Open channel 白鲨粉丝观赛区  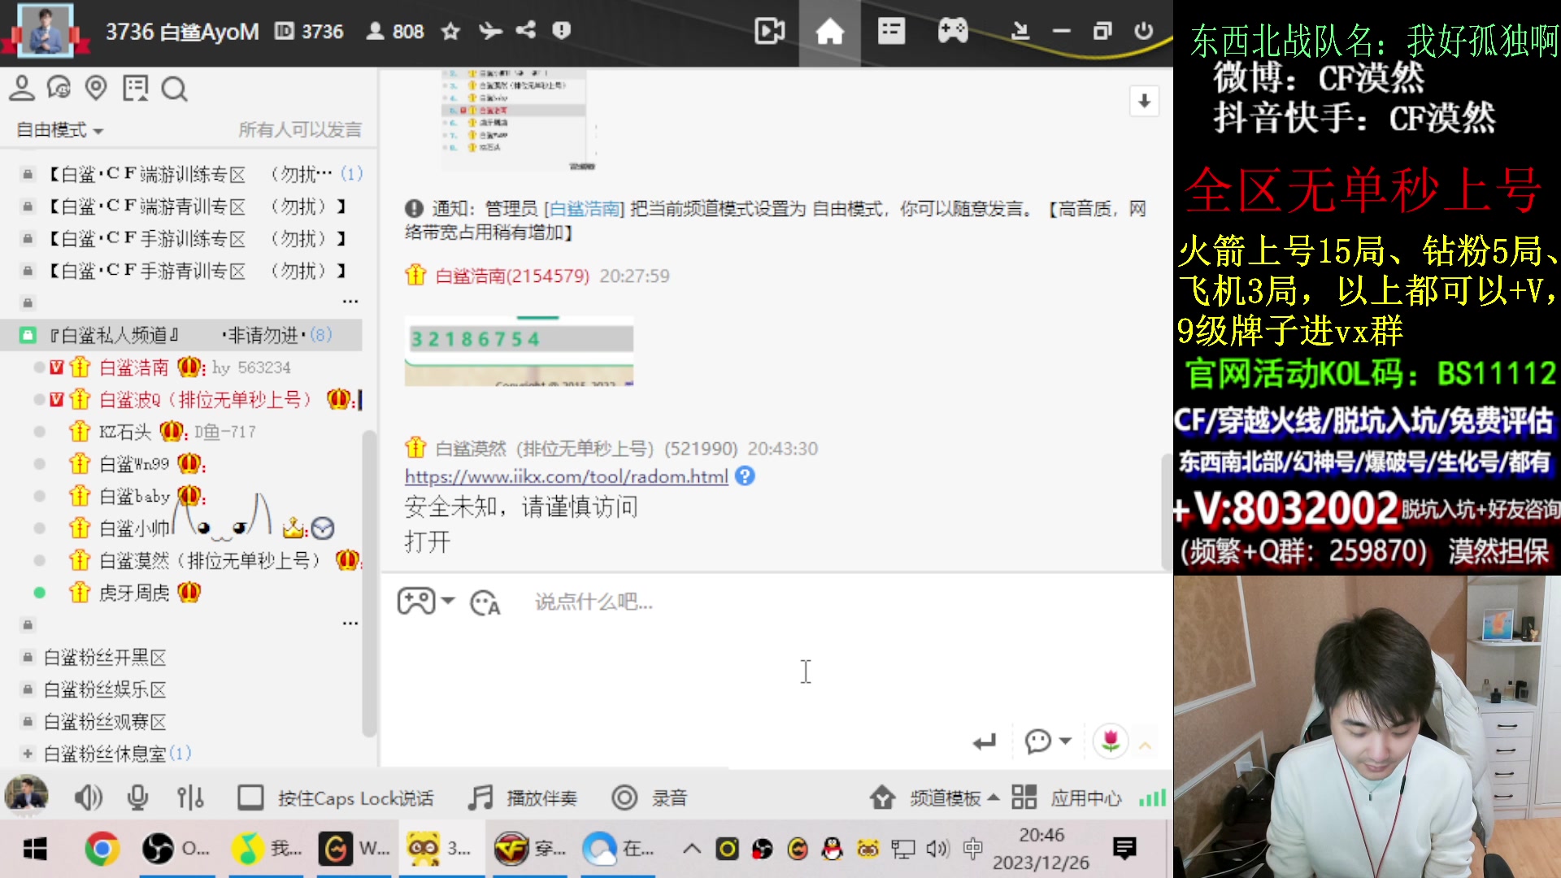(x=105, y=722)
